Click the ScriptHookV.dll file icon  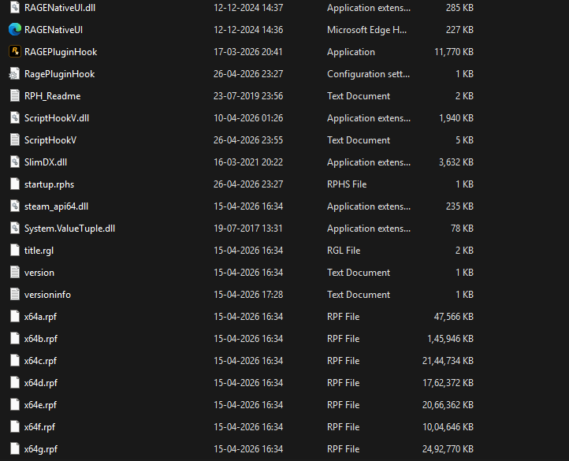coord(15,118)
